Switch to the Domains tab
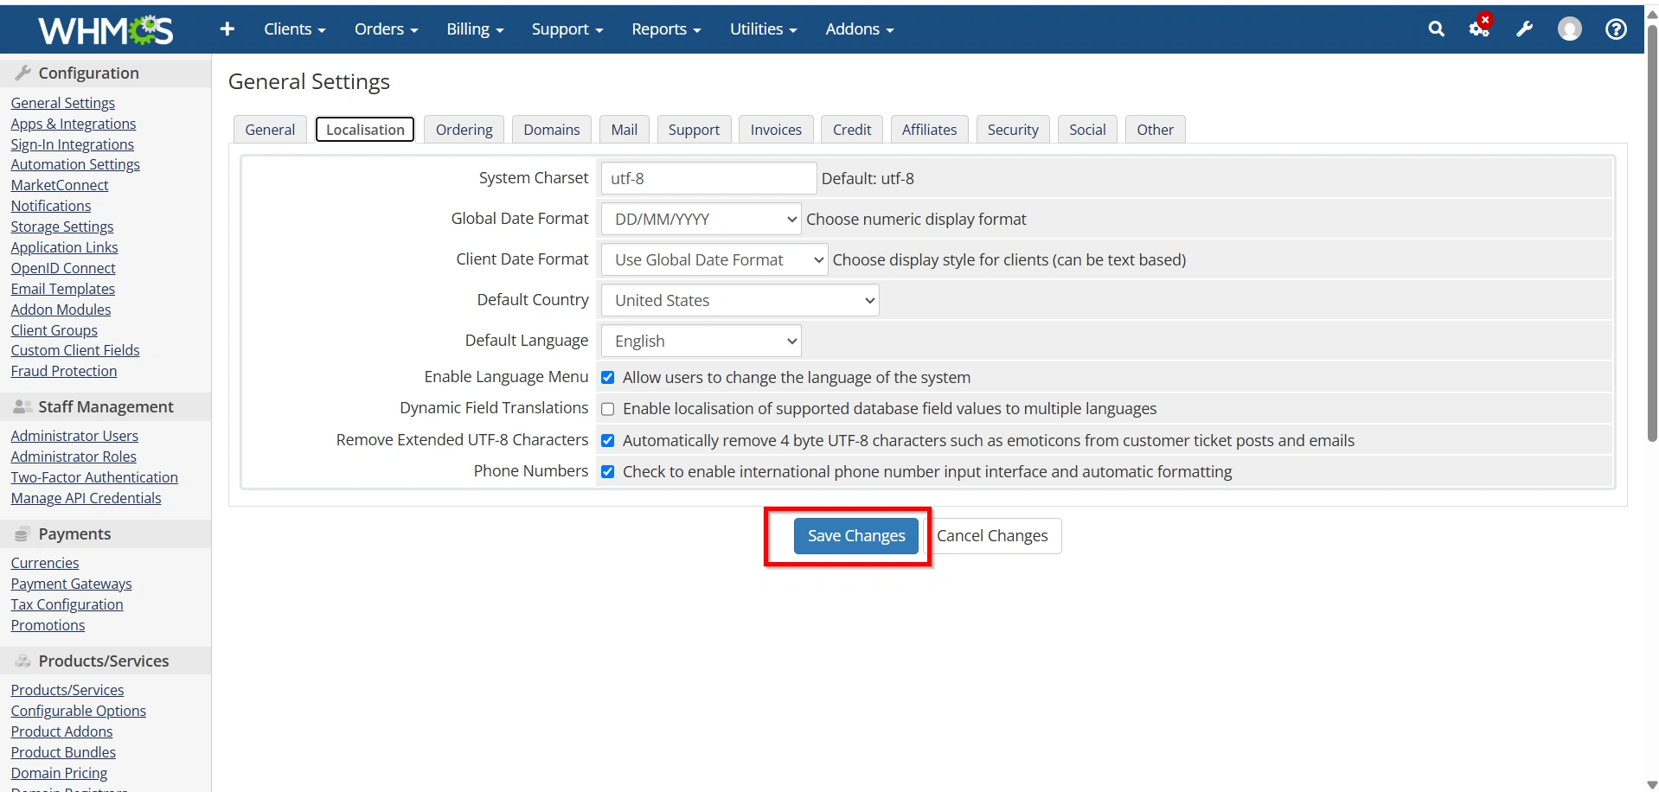 point(552,130)
